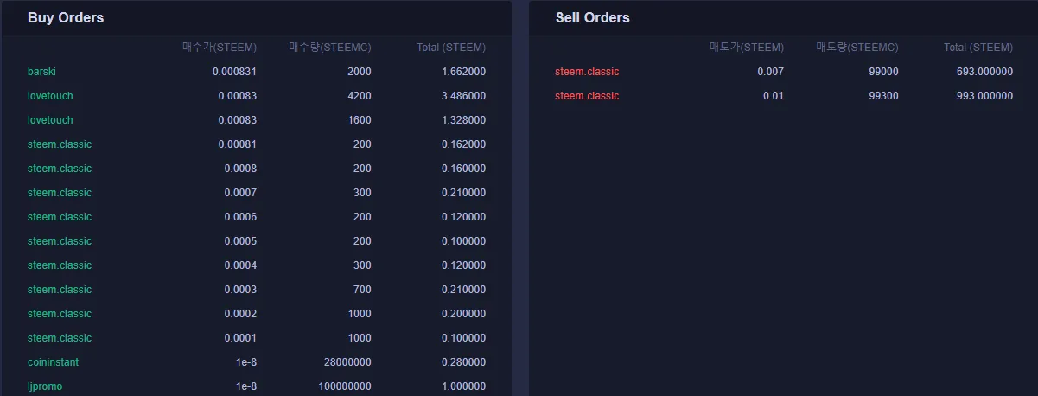Open steem.classic on the 0.0001 buy row
Image resolution: width=1038 pixels, height=396 pixels.
click(x=60, y=338)
